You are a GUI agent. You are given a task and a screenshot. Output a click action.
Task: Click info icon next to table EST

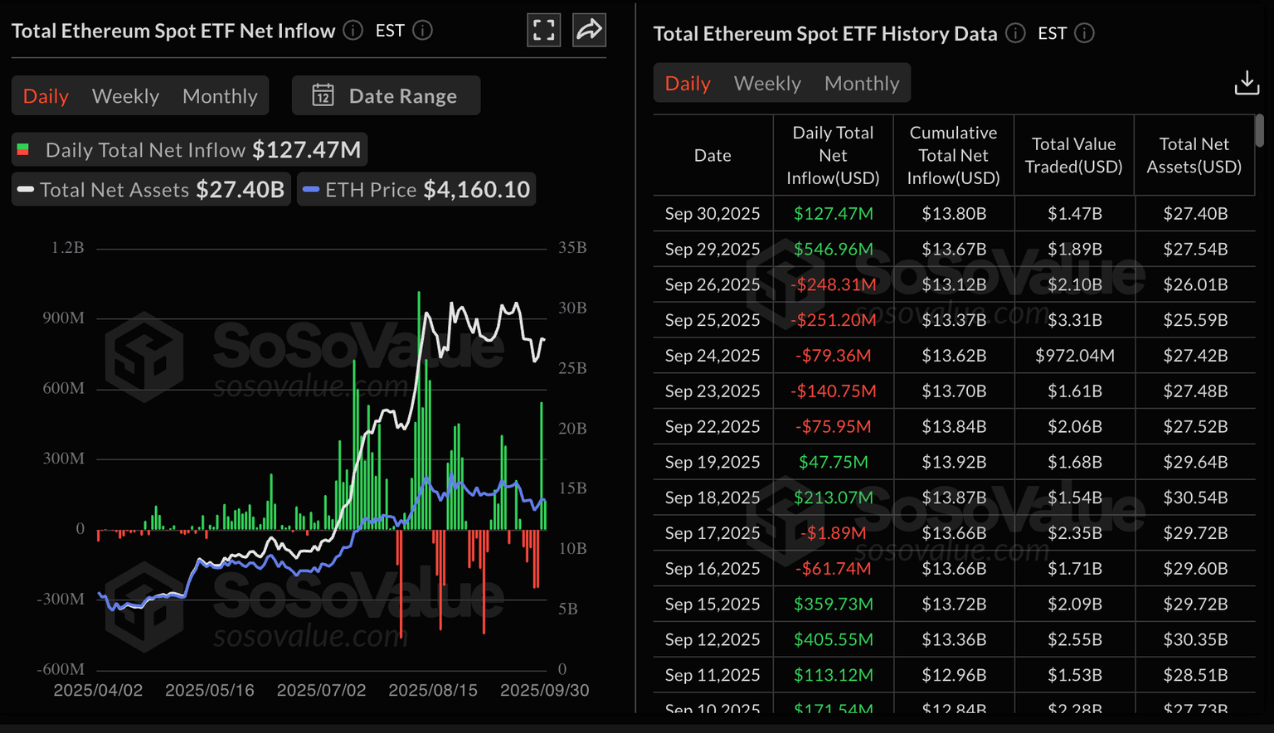[1084, 33]
